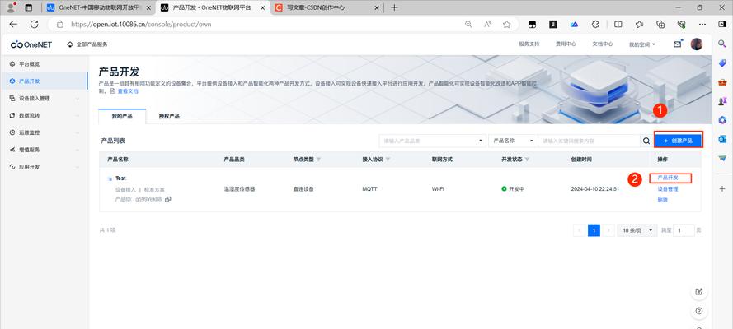Open the 产品名称 search type dropdown

point(511,141)
